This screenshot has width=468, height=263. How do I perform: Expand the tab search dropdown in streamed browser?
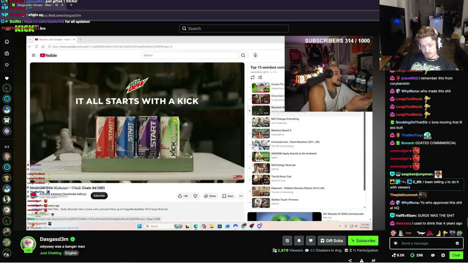tap(30, 39)
